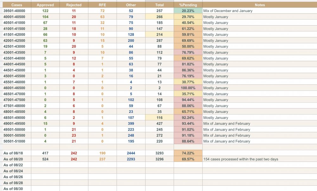The height and width of the screenshot is (191, 317).
Task: Click the Cases column header
Action: pos(16,5)
